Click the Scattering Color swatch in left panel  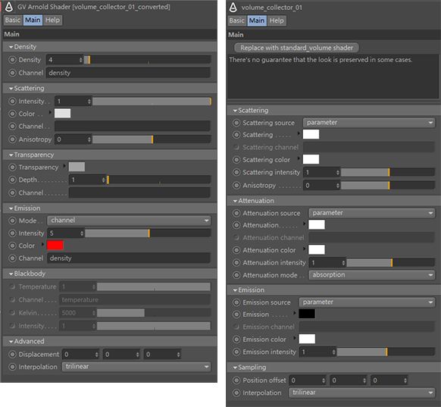tap(62, 114)
